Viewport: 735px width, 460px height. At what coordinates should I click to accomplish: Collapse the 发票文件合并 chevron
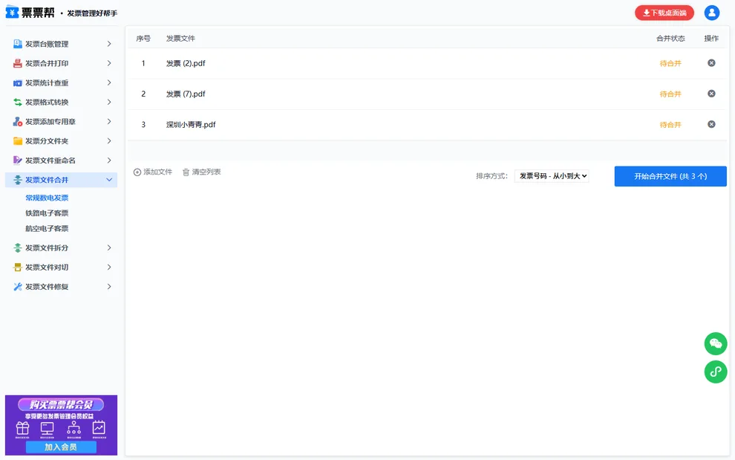tap(109, 180)
